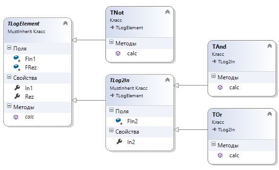Click the FIn1 field icon in TLogElement

[x=17, y=59]
